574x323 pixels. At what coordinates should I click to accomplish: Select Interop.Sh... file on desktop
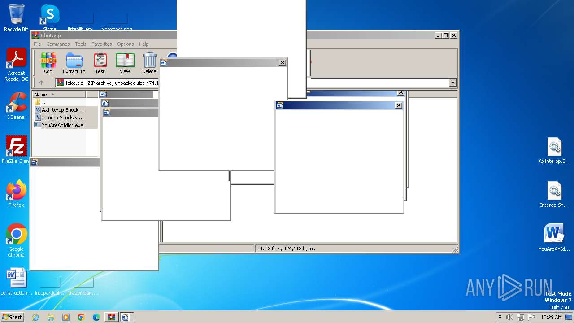[555, 195]
